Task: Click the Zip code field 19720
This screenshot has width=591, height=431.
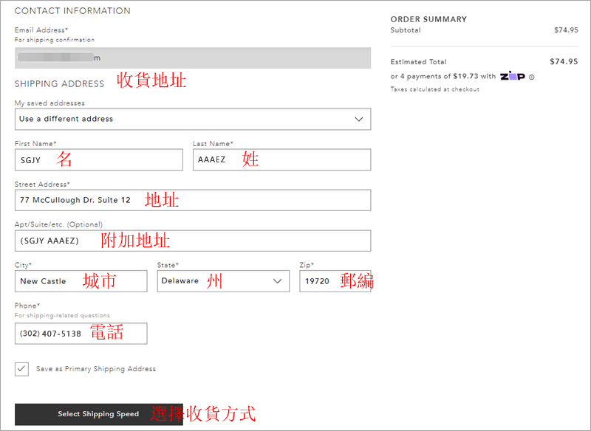Action: 335,280
